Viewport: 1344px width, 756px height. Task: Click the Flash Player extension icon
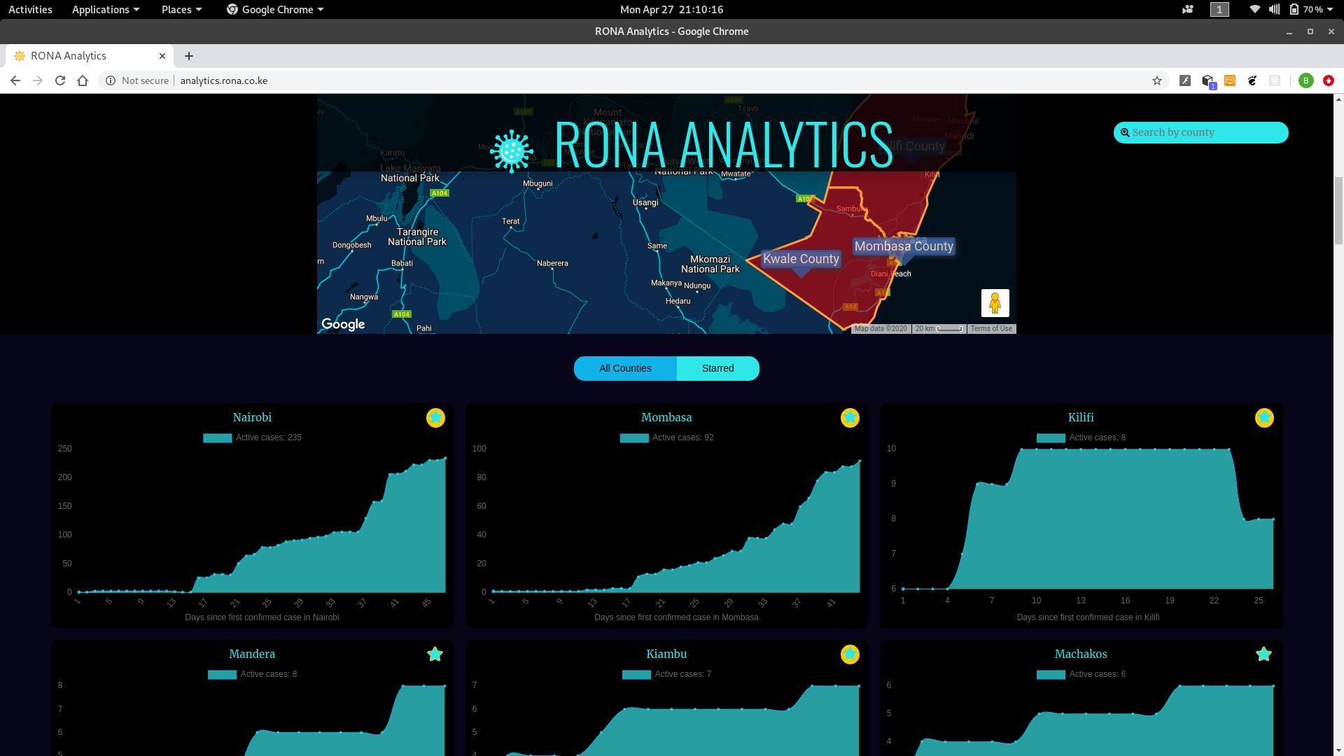point(1185,80)
